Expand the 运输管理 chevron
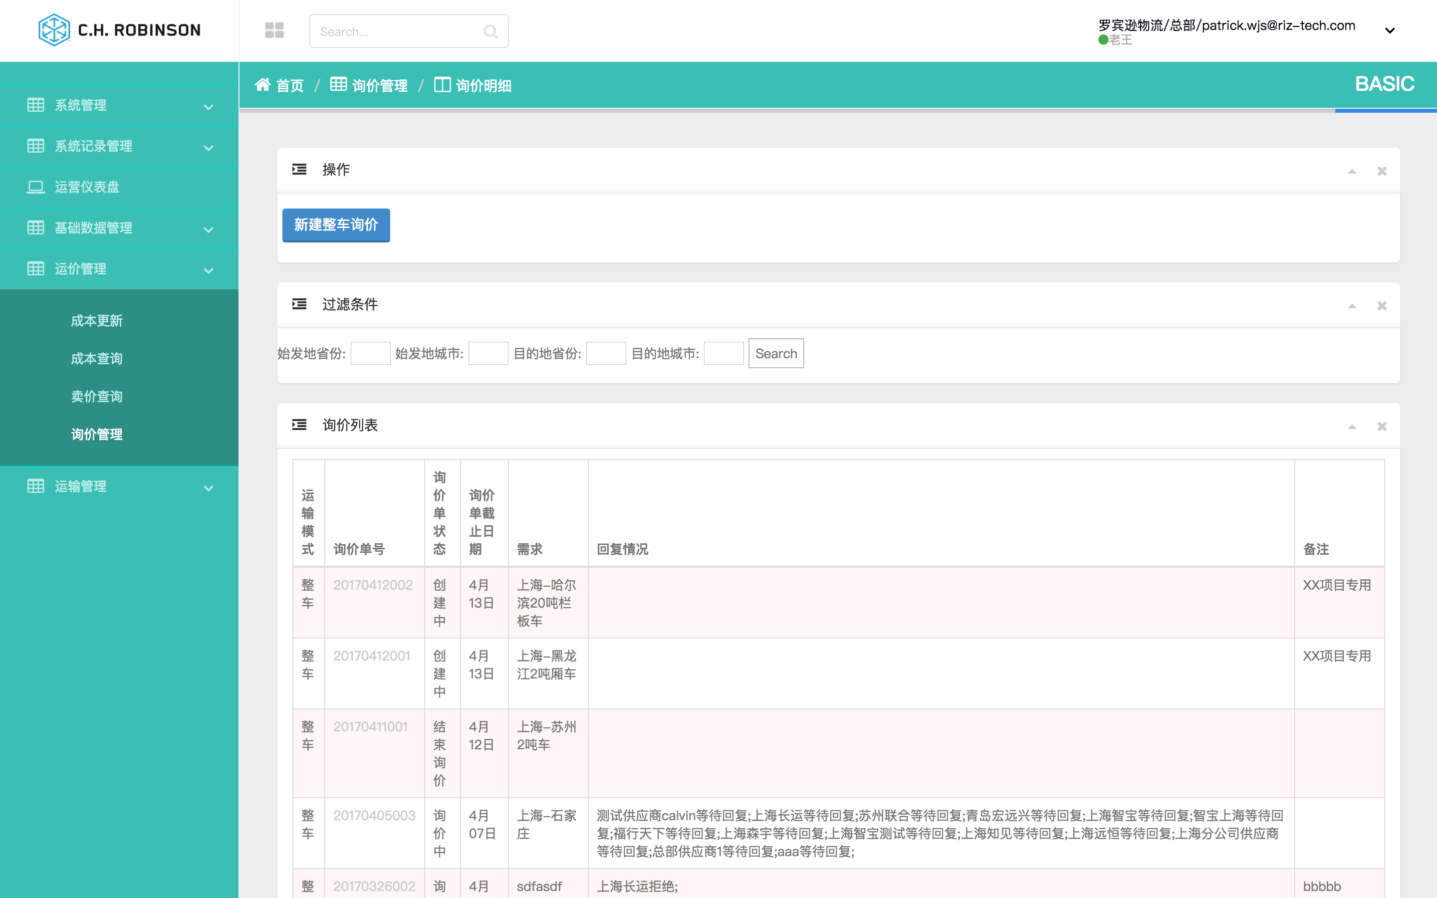Screen dimensions: 1437x898 [x=209, y=488]
